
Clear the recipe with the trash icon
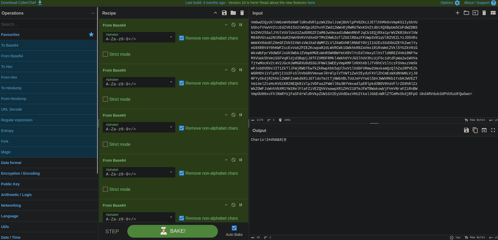[242, 13]
